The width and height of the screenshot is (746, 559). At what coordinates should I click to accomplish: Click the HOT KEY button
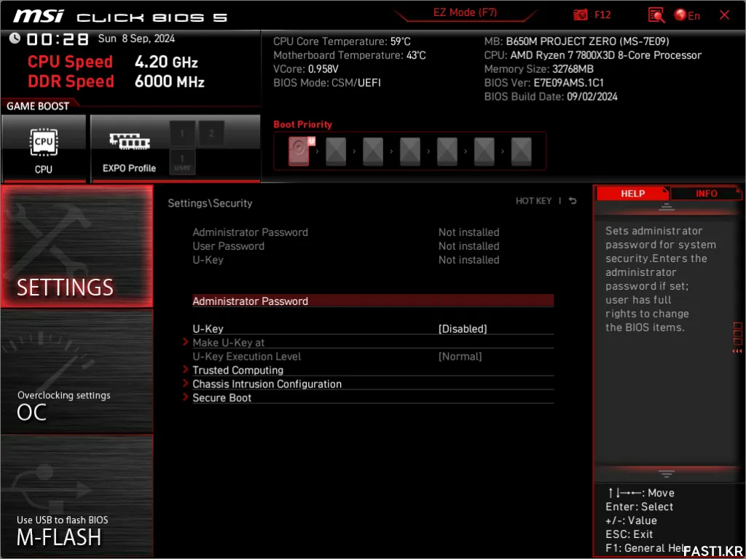[x=534, y=201]
